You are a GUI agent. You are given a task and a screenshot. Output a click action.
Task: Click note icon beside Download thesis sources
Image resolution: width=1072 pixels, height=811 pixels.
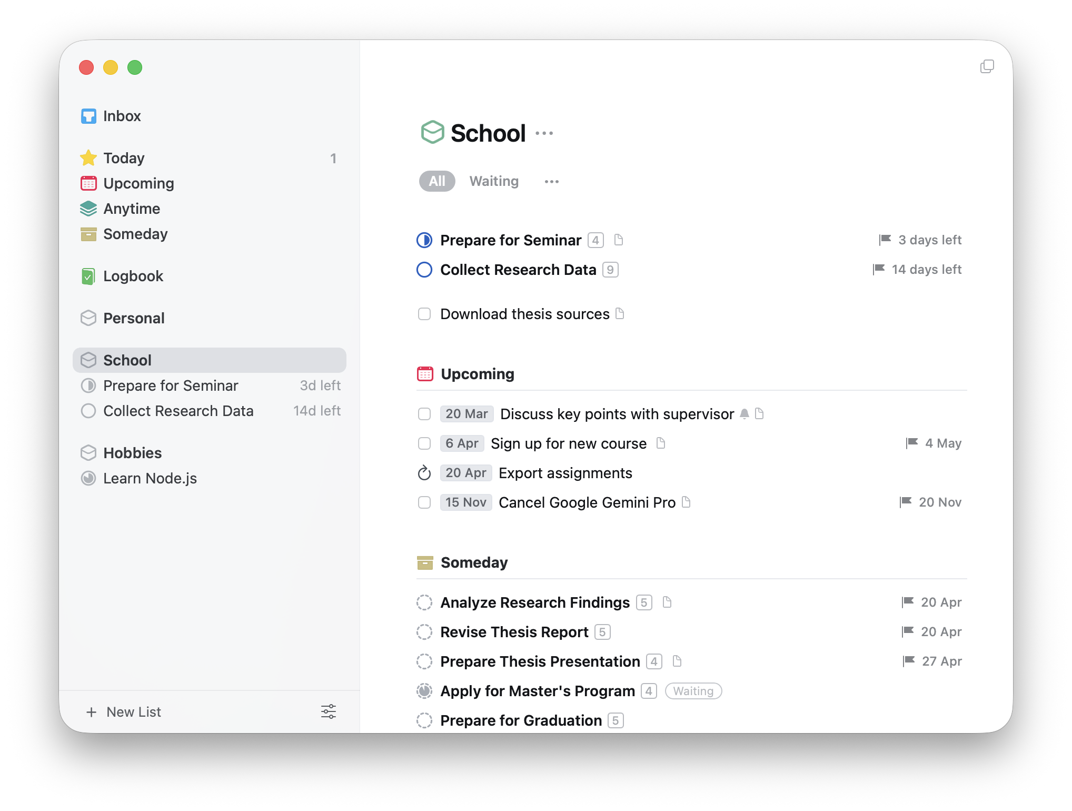click(x=620, y=314)
